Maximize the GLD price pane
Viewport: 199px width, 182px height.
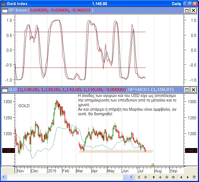click(187, 90)
